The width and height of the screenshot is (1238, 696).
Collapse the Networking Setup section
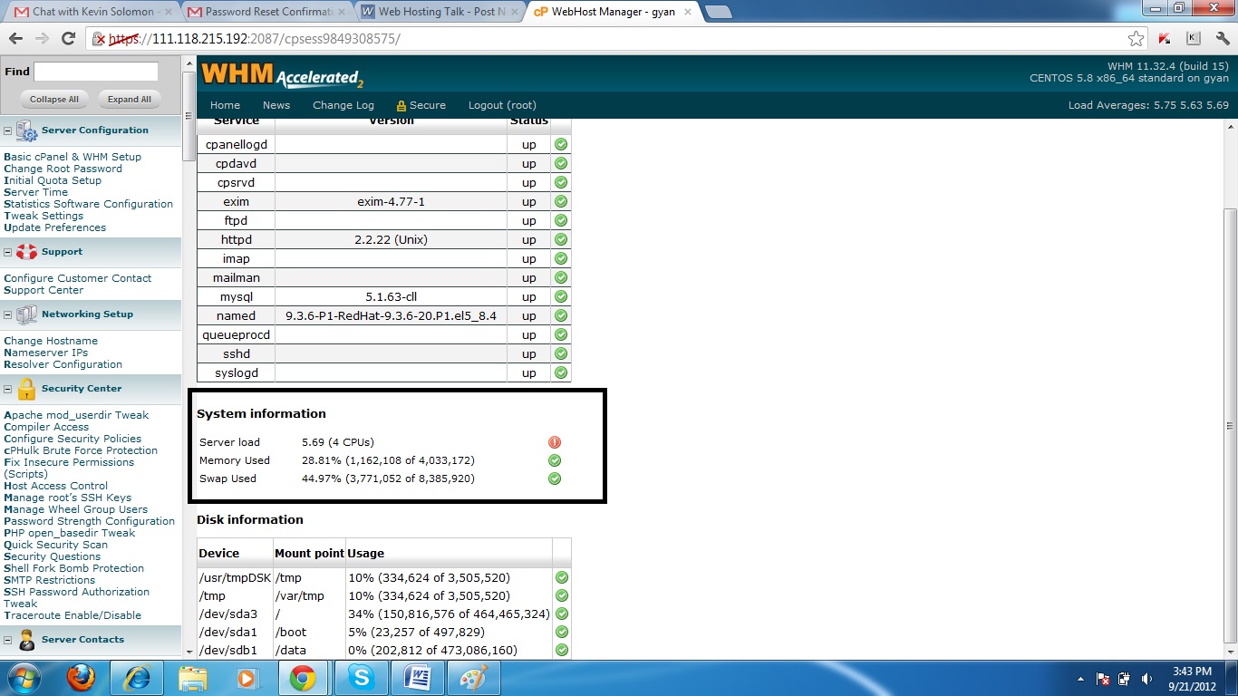(8, 315)
